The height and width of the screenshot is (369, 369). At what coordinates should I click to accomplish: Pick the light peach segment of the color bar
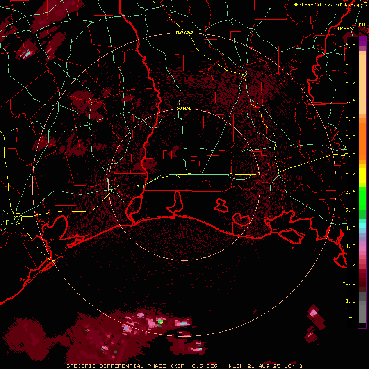pyautogui.click(x=362, y=85)
